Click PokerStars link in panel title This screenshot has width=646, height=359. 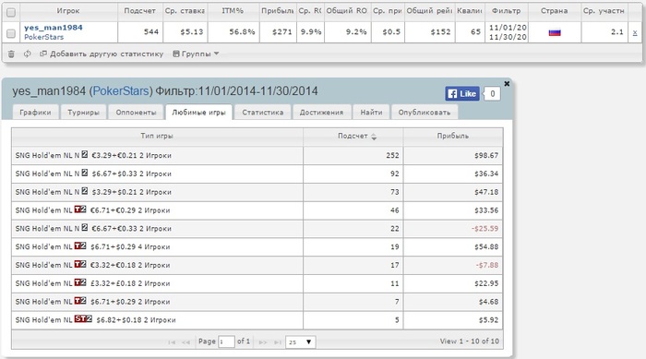tap(121, 91)
